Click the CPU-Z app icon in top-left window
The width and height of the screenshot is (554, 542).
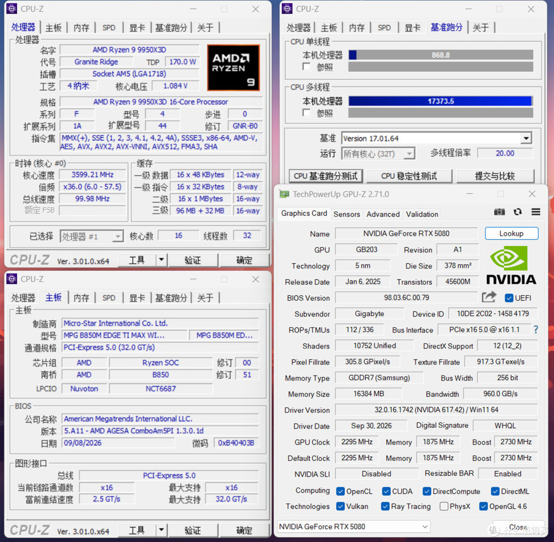[x=12, y=9]
